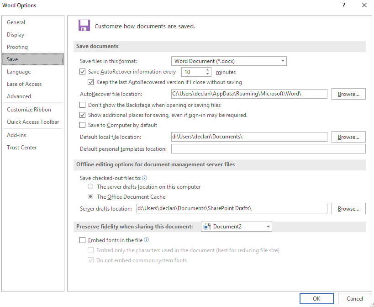Toggle Save AutoRecover information checkbox

[x=83, y=72]
